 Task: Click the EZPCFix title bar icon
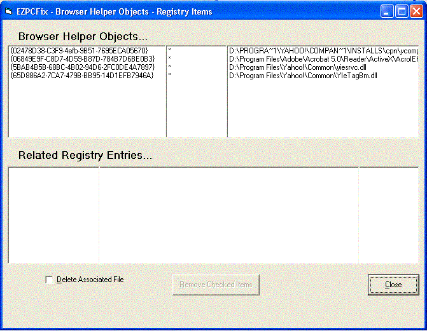point(8,11)
